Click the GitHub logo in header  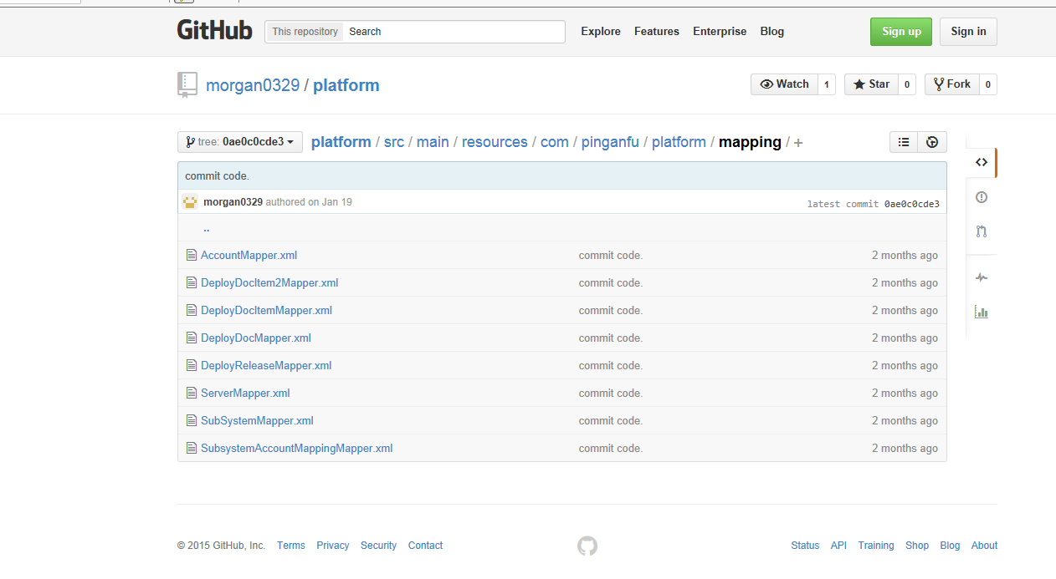[x=214, y=30]
